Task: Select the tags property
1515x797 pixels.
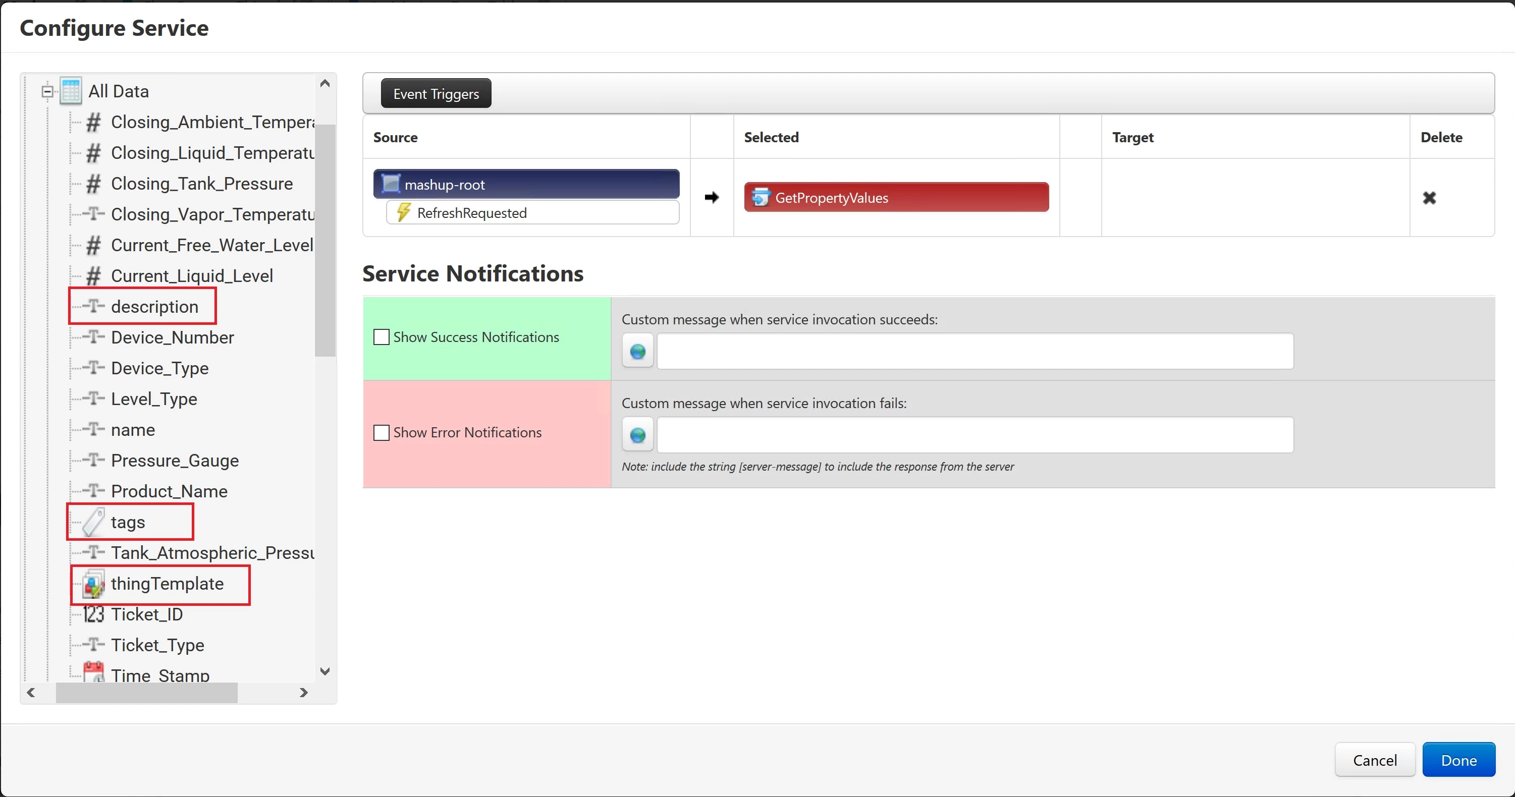Action: pyautogui.click(x=128, y=522)
